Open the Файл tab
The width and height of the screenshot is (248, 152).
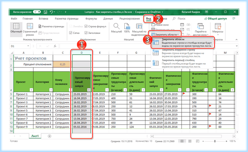click(14, 19)
